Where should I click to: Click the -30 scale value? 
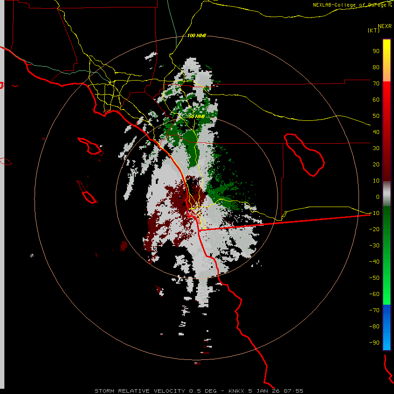pos(374,246)
